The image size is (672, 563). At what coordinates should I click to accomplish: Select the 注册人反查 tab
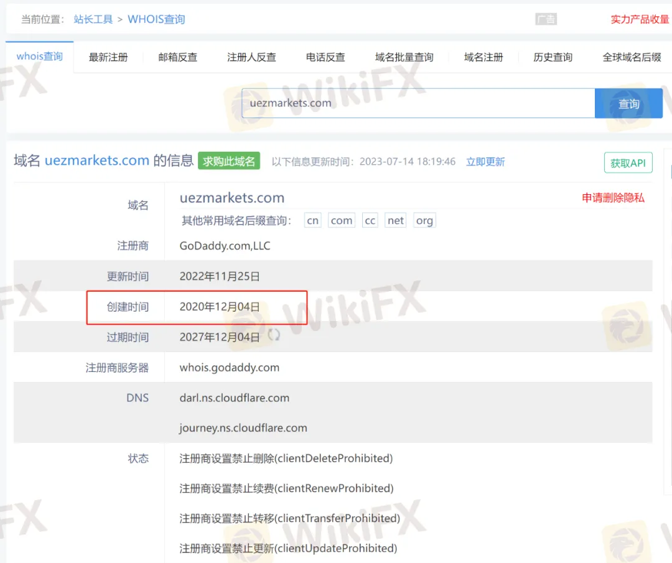coord(251,57)
